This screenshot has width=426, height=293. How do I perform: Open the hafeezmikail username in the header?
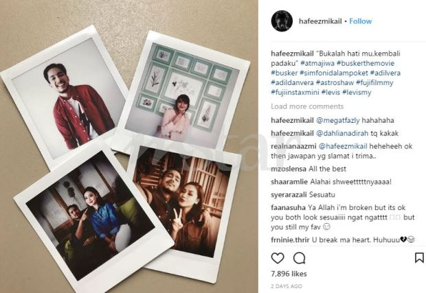coord(320,21)
